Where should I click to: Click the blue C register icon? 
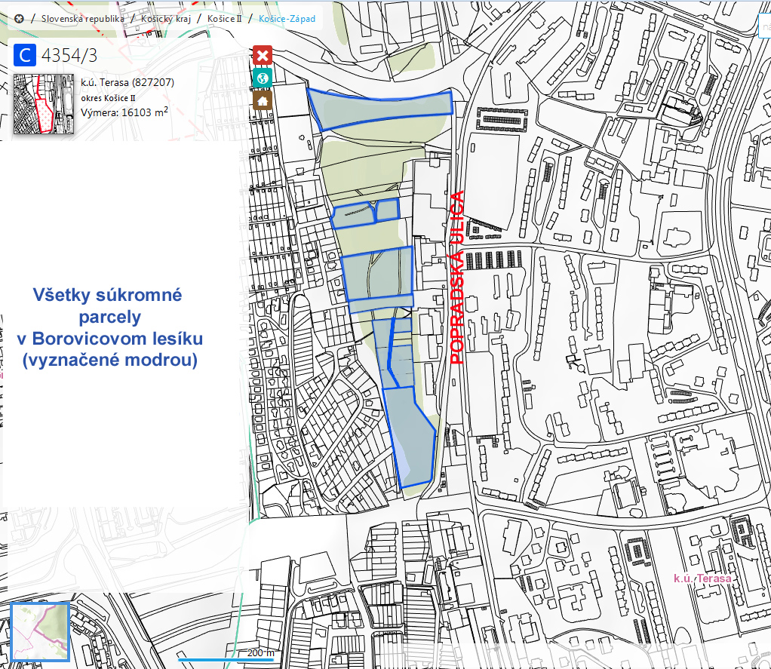(x=25, y=55)
